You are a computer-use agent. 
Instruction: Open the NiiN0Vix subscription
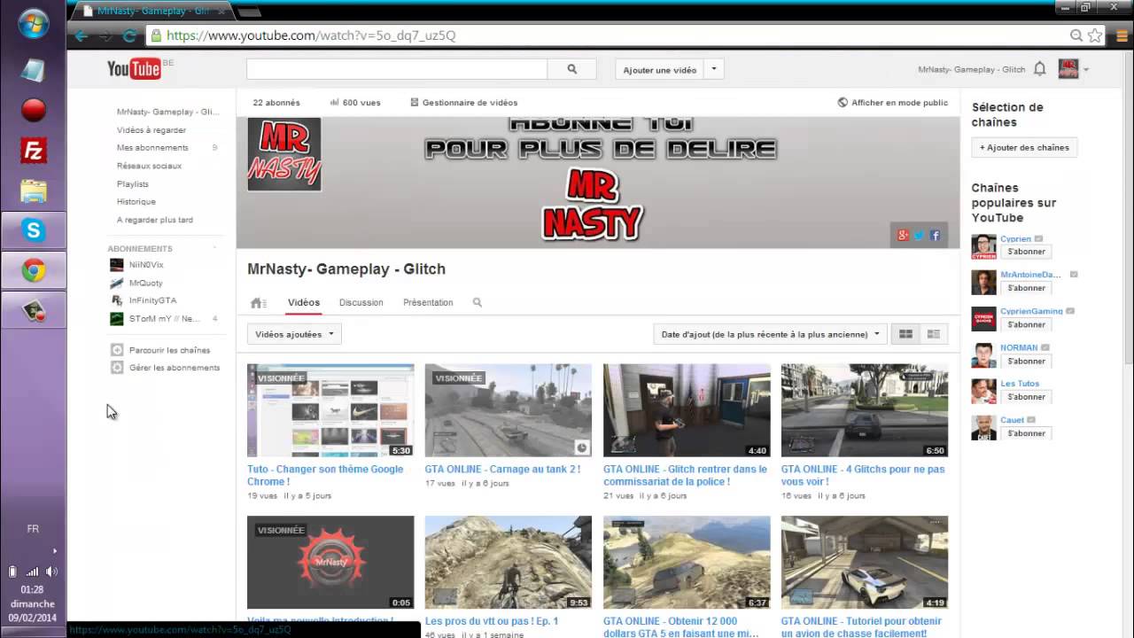pos(146,265)
